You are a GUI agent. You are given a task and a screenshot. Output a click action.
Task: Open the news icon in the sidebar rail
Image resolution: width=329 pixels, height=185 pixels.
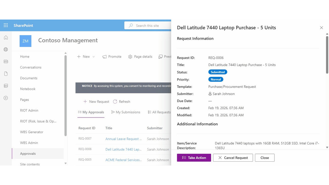pos(6,61)
